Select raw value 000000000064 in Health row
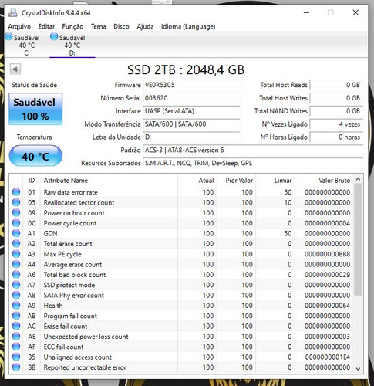The image size is (374, 386). pyautogui.click(x=327, y=306)
